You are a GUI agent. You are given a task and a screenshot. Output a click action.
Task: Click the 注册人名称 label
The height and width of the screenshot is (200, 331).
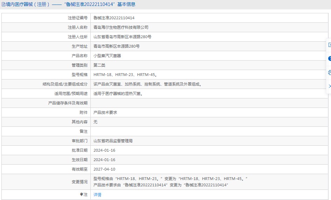[77, 27]
